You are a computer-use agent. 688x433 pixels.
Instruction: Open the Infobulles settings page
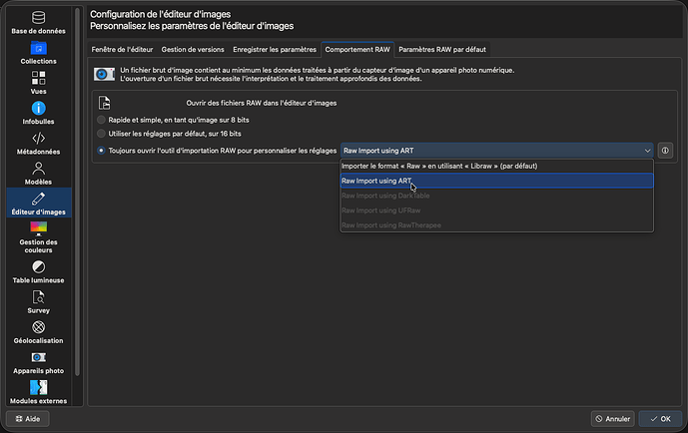pos(39,114)
